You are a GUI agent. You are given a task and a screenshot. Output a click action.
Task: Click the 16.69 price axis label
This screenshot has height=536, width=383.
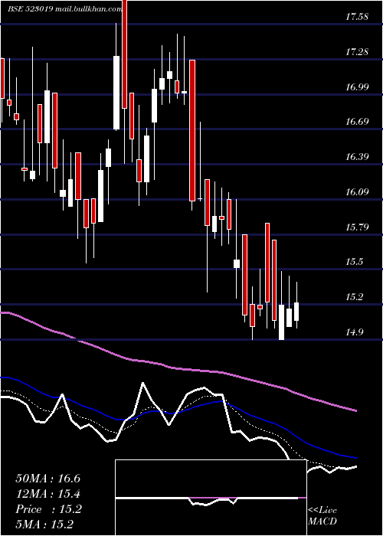357,122
